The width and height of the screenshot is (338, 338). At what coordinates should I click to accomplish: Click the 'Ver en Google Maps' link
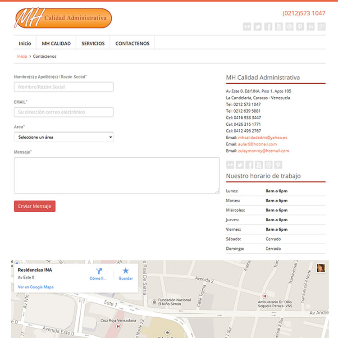pos(36,287)
